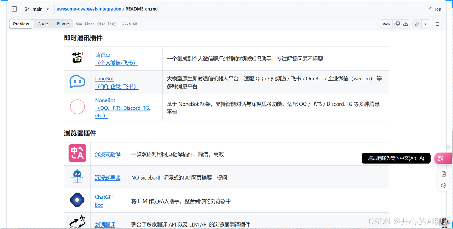Open the main branch selector dropdown
Image resolution: width=453 pixels, height=229 pixels.
(x=37, y=9)
